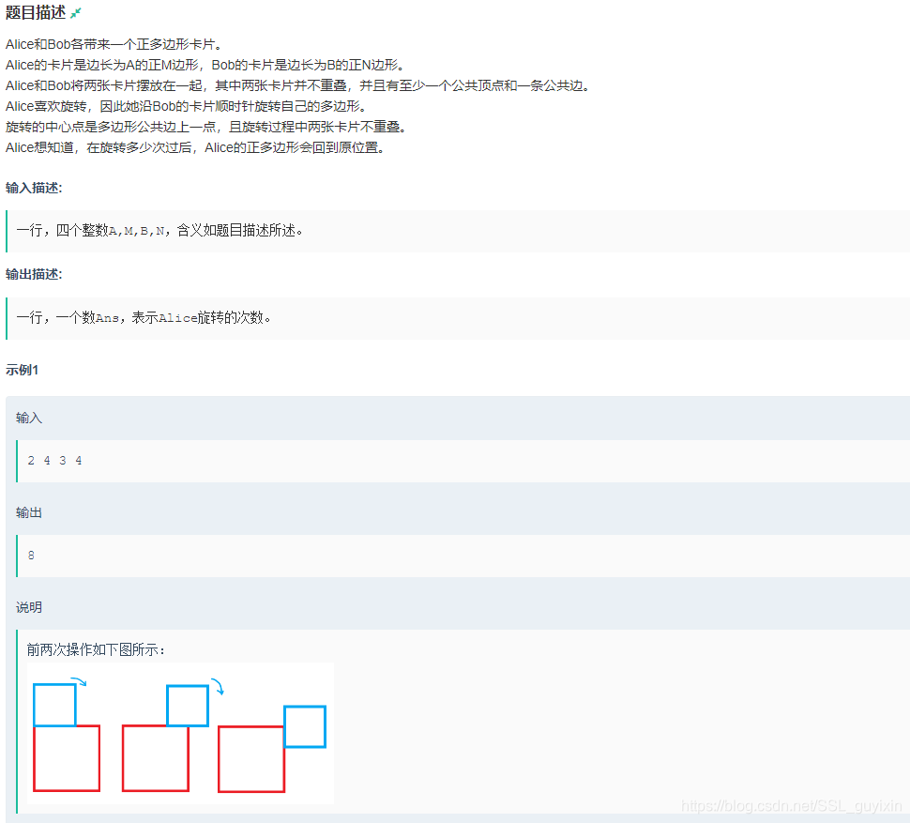Click the 输入描述: heading

34,188
